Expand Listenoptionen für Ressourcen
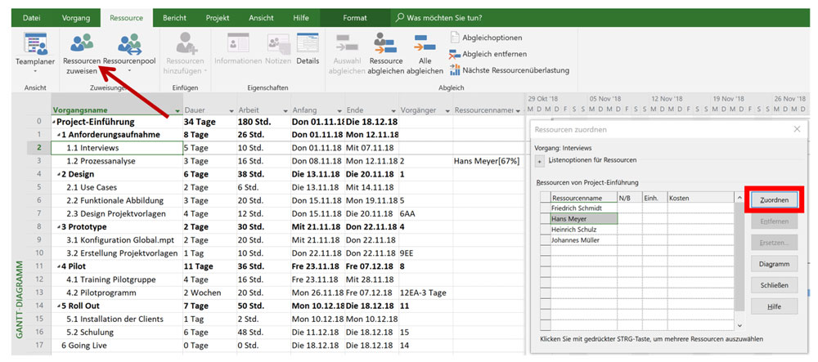The width and height of the screenshot is (818, 362). tap(539, 161)
